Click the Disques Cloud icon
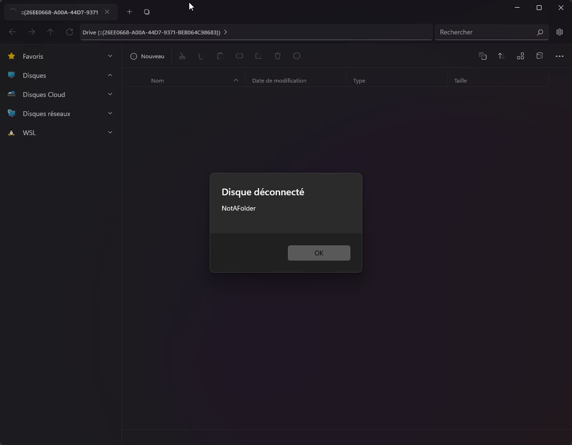Screen dimensions: 572x445 pyautogui.click(x=11, y=94)
